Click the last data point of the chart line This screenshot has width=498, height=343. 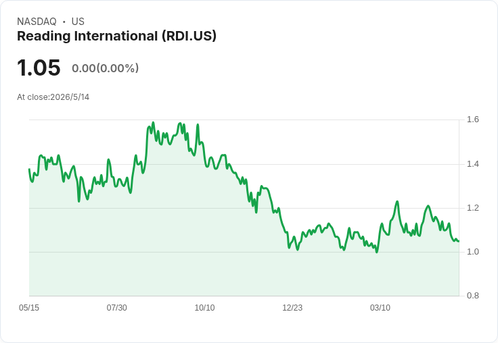point(459,241)
